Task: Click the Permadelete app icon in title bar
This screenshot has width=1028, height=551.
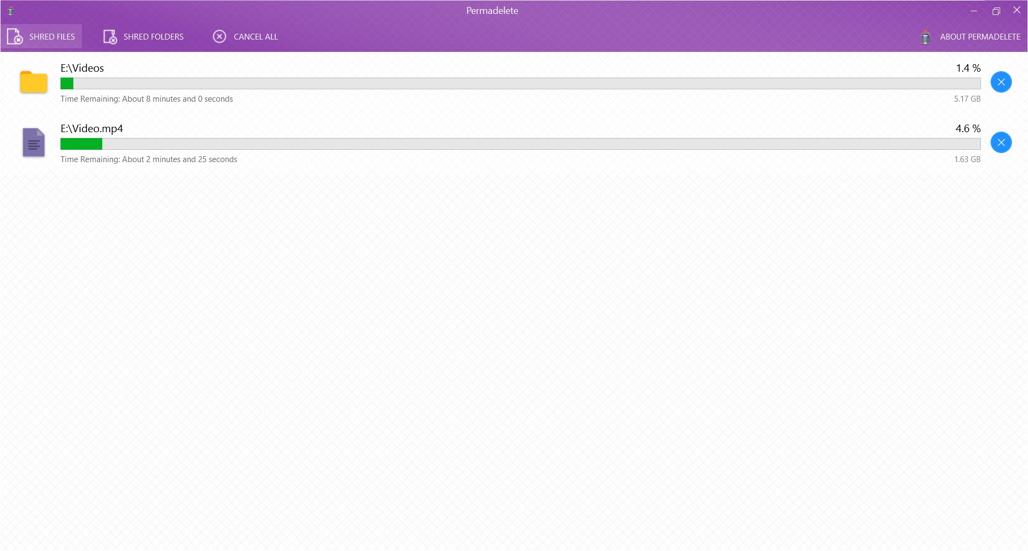Action: coord(11,11)
